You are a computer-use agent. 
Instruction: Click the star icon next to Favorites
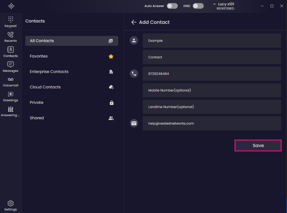pyautogui.click(x=111, y=57)
